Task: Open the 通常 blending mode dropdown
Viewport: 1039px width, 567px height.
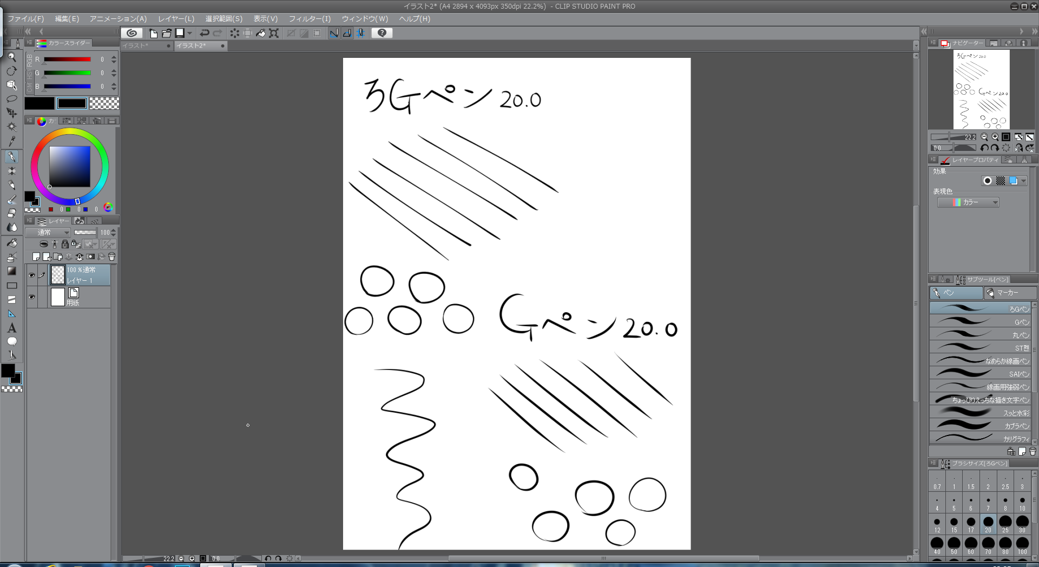Action: (x=48, y=233)
